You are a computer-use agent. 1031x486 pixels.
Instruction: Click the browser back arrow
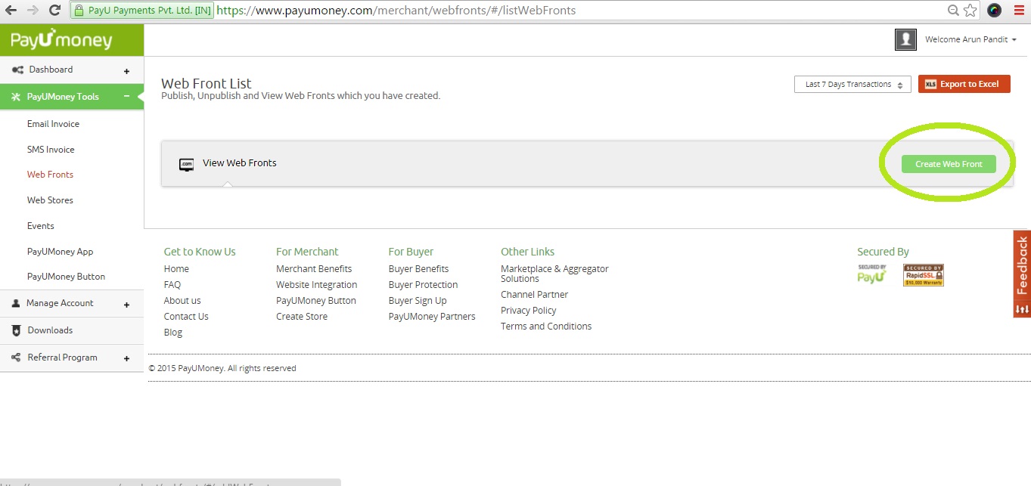11,11
